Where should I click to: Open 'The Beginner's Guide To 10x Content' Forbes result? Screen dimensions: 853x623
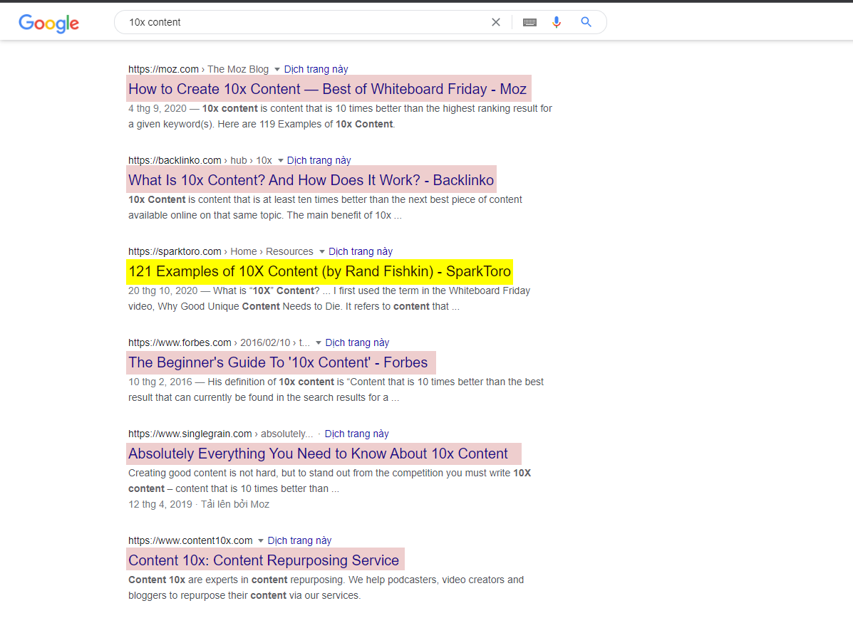(278, 362)
